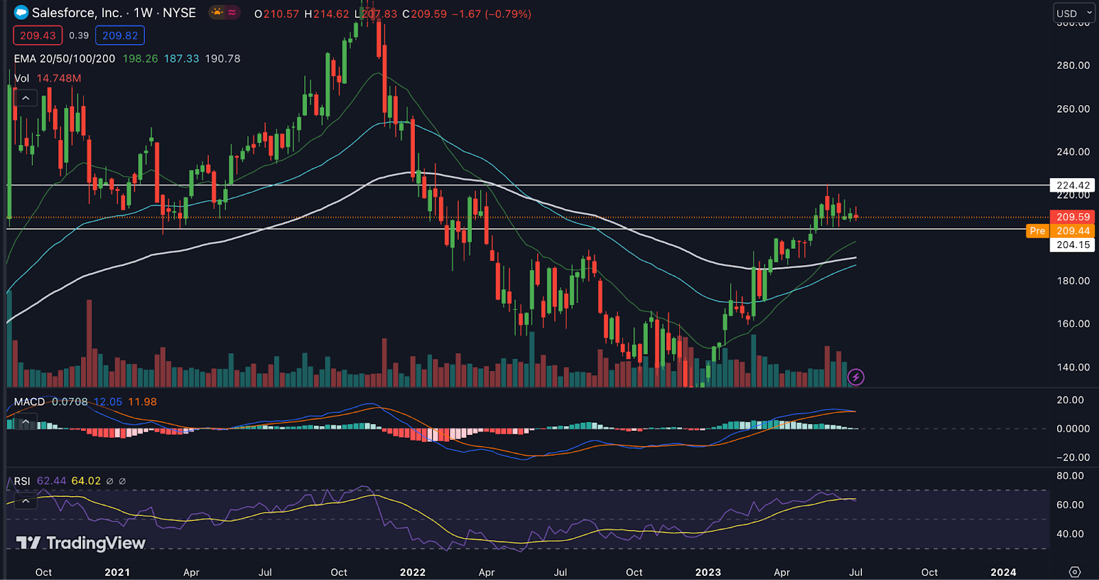The height and width of the screenshot is (580, 1099).
Task: Click the orange 209.44 pre-market price label
Action: click(x=1073, y=231)
